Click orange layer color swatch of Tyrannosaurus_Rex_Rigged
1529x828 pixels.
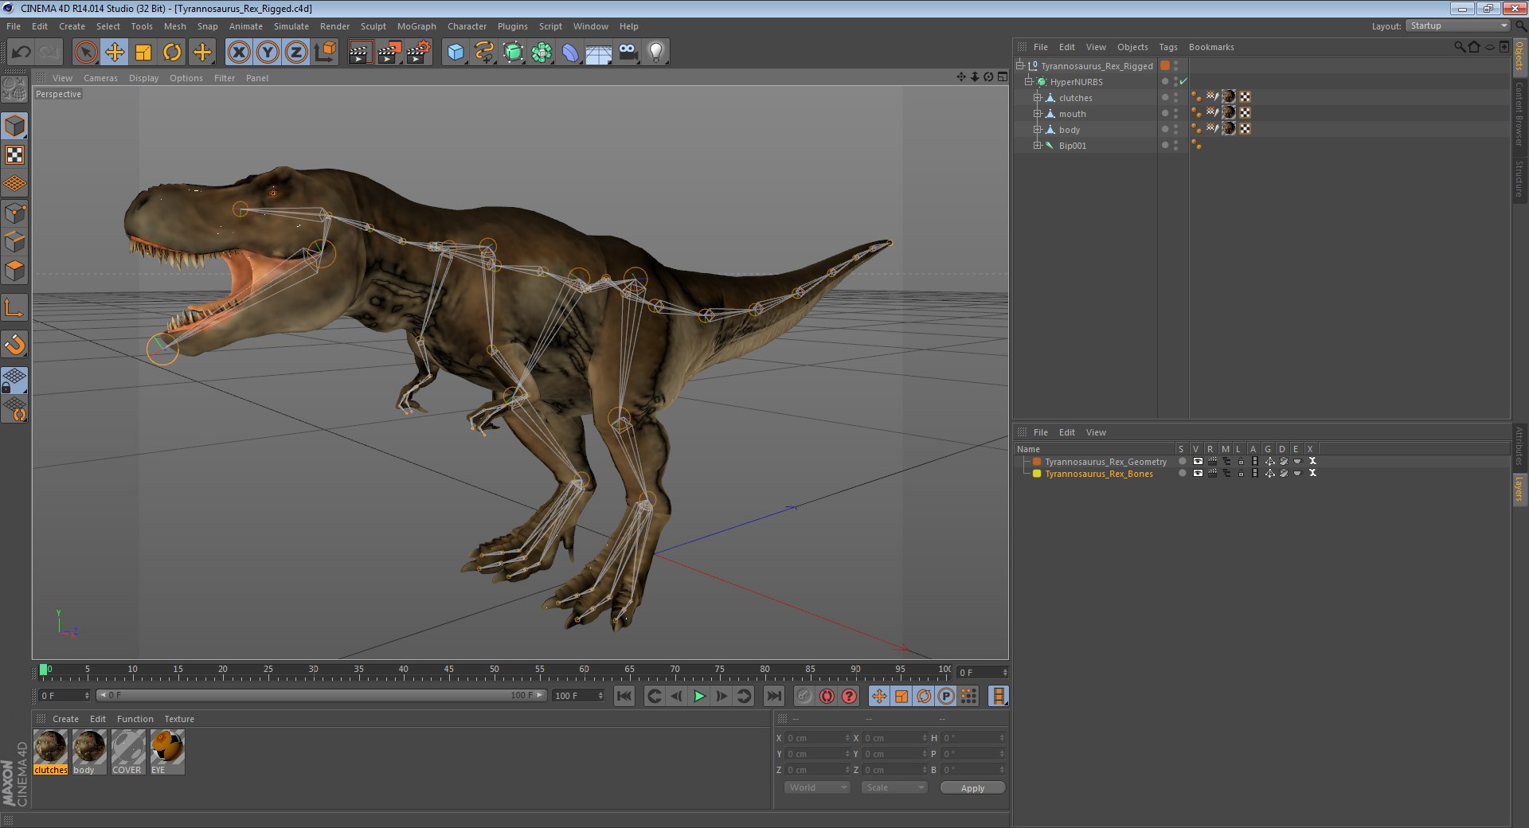[x=1165, y=65]
